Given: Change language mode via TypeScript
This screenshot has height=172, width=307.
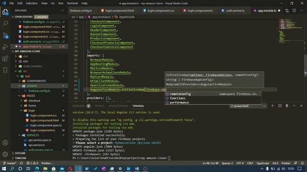Looking at the screenshot, I should 263,163.
